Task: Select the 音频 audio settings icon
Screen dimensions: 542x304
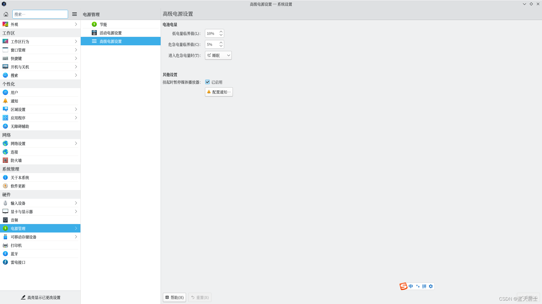Action: point(5,220)
